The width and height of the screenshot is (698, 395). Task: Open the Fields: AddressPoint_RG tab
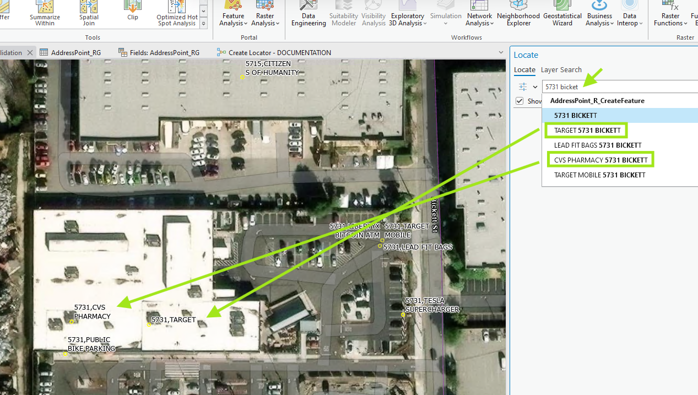coord(159,53)
